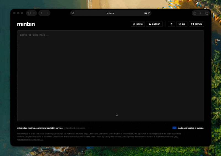Go forward using browser forward arrow
Image resolution: width=221 pixels, height=156 pixels.
[47, 13]
